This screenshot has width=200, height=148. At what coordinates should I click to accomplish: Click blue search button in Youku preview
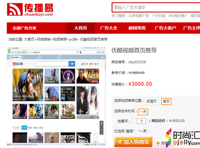point(72,64)
